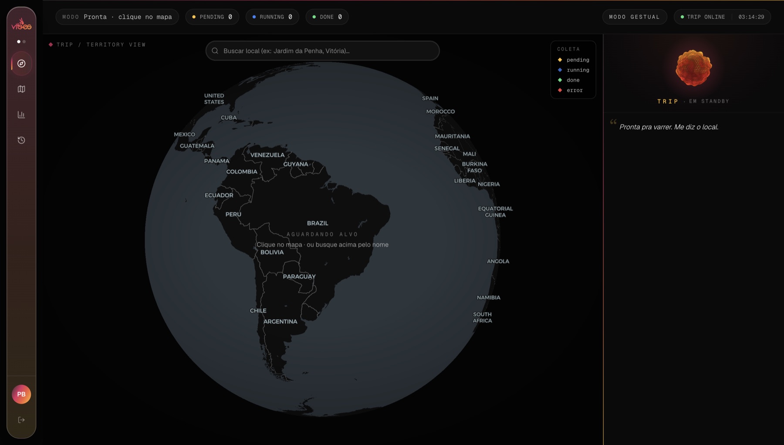The height and width of the screenshot is (445, 784).
Task: Click the Vibes flame logo
Action: coord(21,24)
